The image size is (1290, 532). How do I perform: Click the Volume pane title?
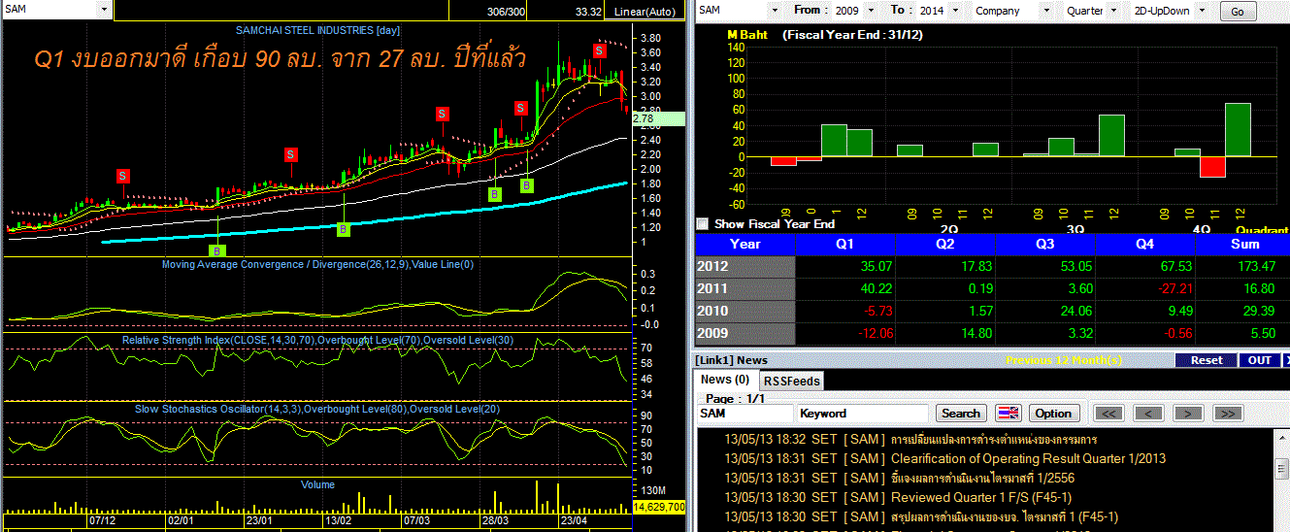(318, 484)
